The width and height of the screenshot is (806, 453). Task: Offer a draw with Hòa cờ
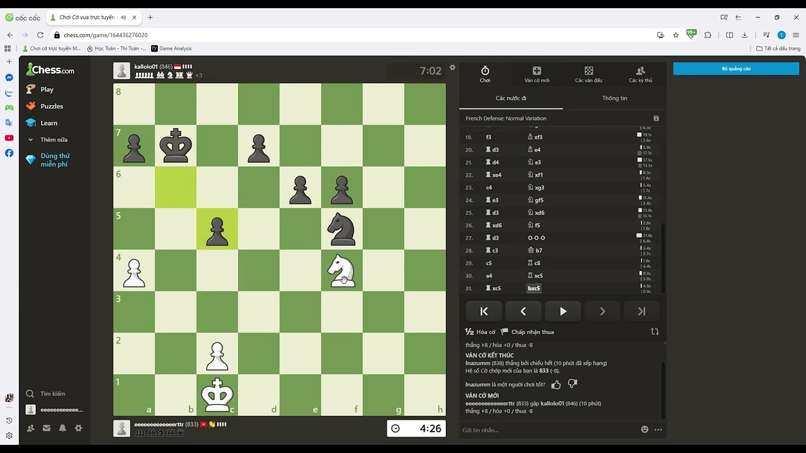click(480, 332)
